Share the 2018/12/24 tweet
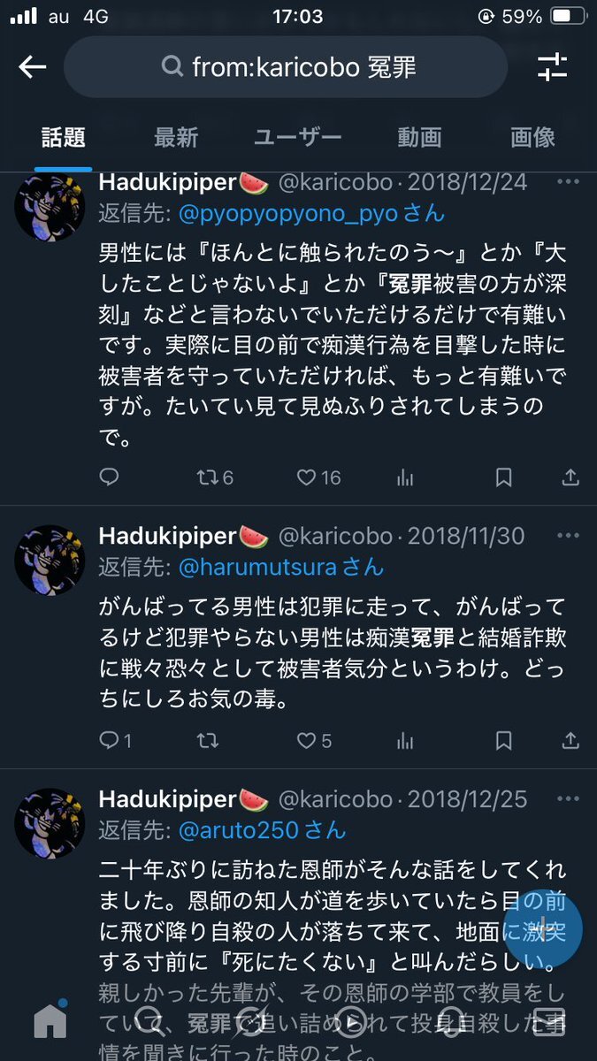The image size is (597, 1061). click(570, 477)
